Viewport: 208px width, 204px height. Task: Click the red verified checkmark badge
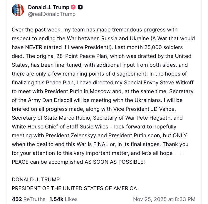(x=73, y=7)
